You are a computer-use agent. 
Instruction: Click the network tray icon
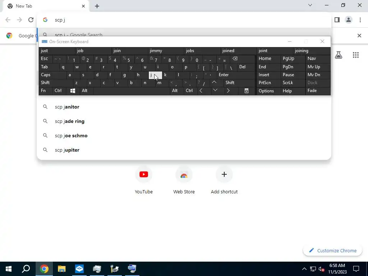click(313, 269)
